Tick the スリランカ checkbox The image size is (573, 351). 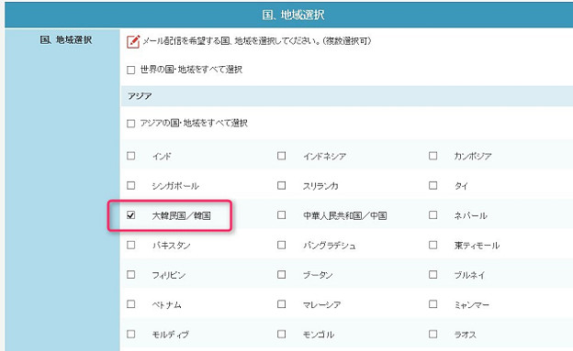click(281, 185)
